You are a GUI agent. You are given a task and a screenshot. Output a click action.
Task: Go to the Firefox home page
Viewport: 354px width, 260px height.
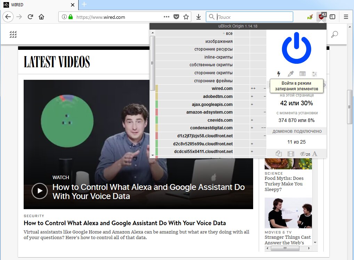41,17
